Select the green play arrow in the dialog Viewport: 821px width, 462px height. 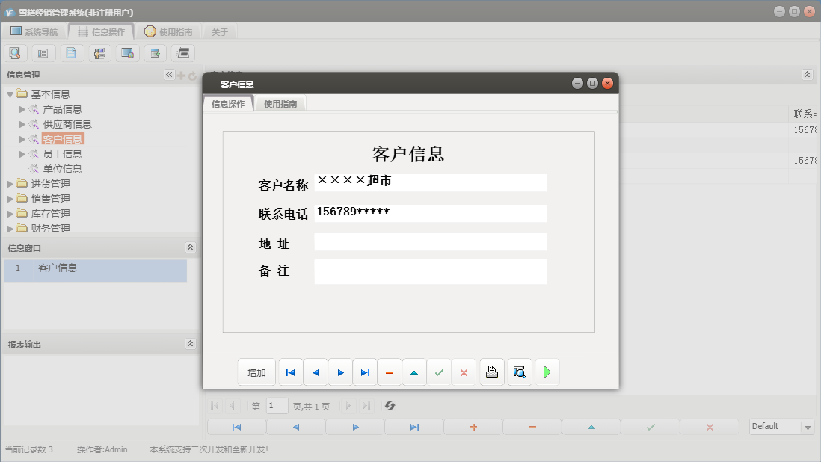coord(547,372)
